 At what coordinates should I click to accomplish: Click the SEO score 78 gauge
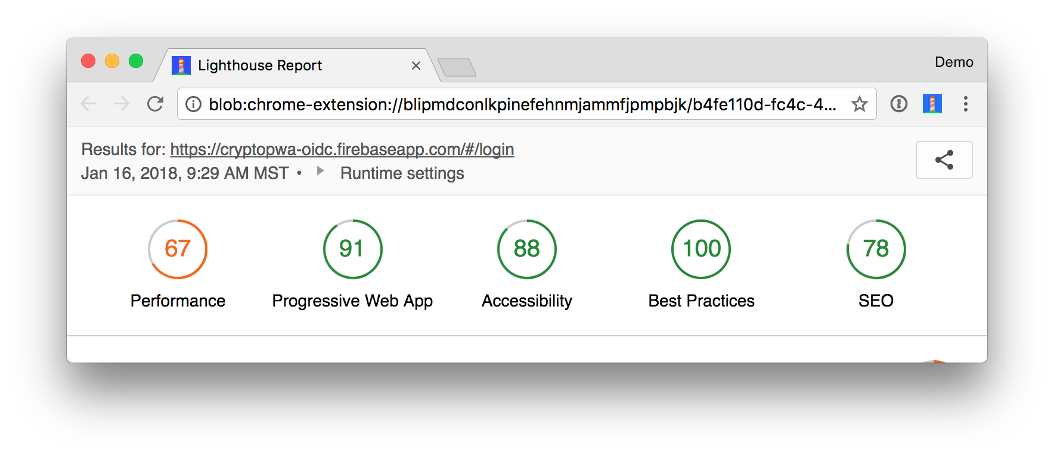(x=876, y=249)
